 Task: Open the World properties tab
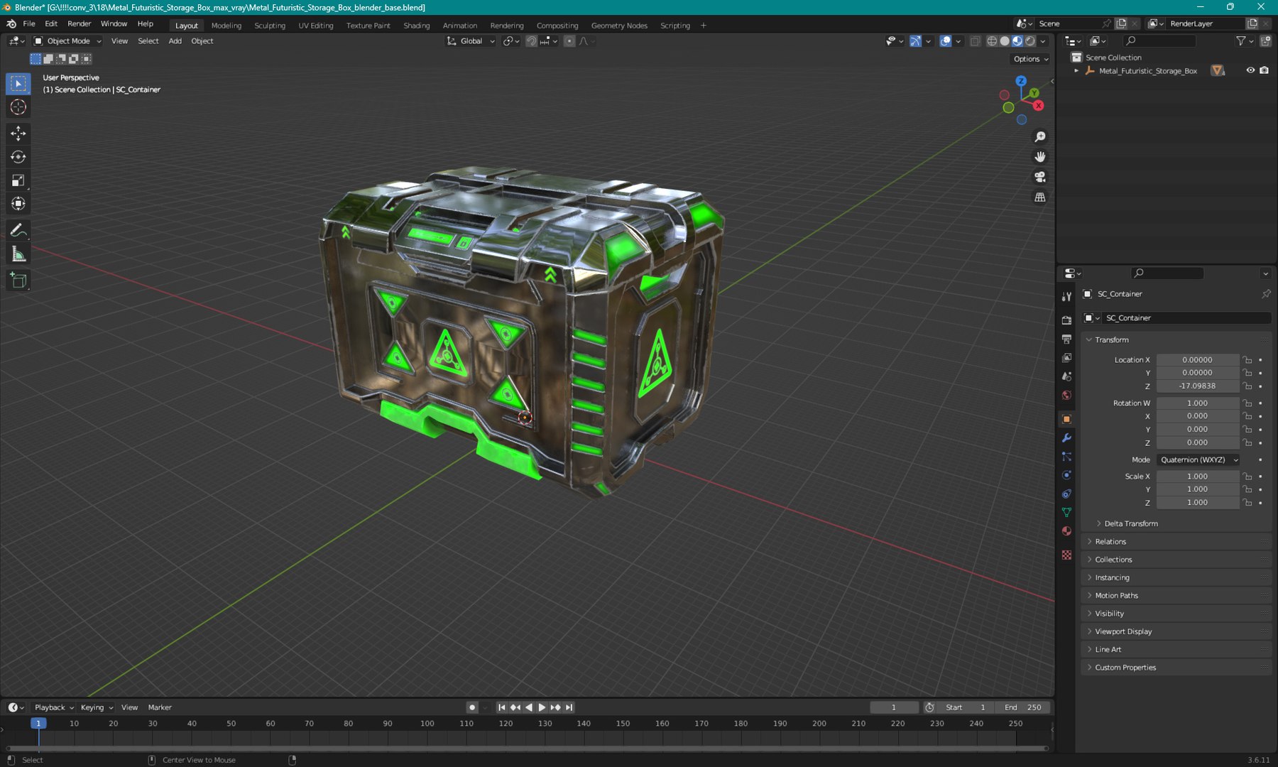(x=1066, y=396)
